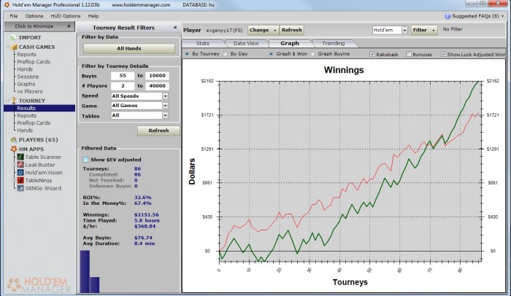Viewport: 511px width, 296px height.
Task: Click the minimize sidebar double-arrow icon
Action: coord(69,26)
